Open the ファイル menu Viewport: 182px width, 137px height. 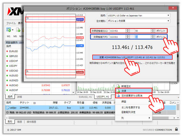tap(11, 23)
